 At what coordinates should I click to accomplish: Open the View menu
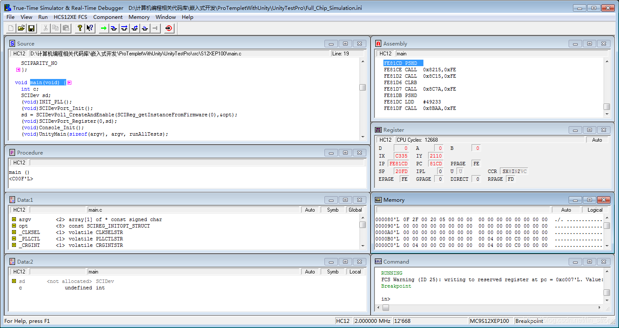click(26, 17)
